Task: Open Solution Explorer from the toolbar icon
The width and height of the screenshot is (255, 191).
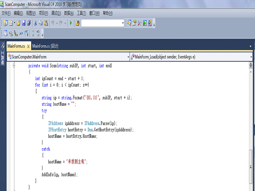Action: [x=129, y=23]
